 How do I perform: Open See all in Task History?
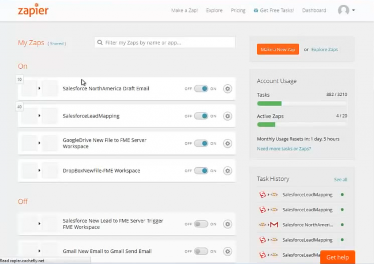pyautogui.click(x=340, y=180)
